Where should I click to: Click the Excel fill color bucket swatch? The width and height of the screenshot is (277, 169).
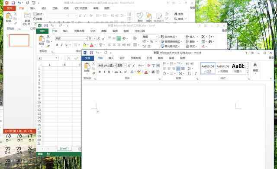[x=85, y=45]
